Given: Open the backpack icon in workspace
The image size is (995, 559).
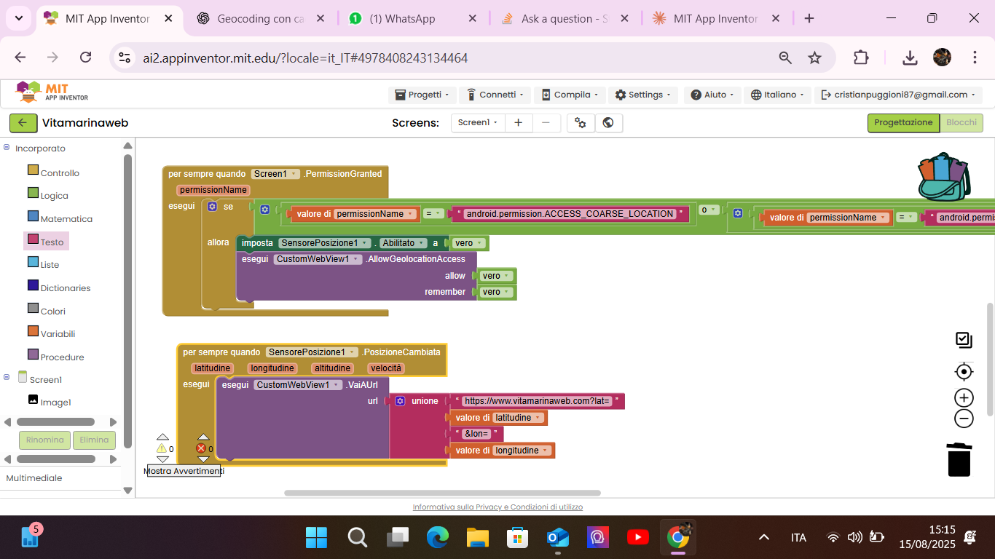Looking at the screenshot, I should [943, 177].
